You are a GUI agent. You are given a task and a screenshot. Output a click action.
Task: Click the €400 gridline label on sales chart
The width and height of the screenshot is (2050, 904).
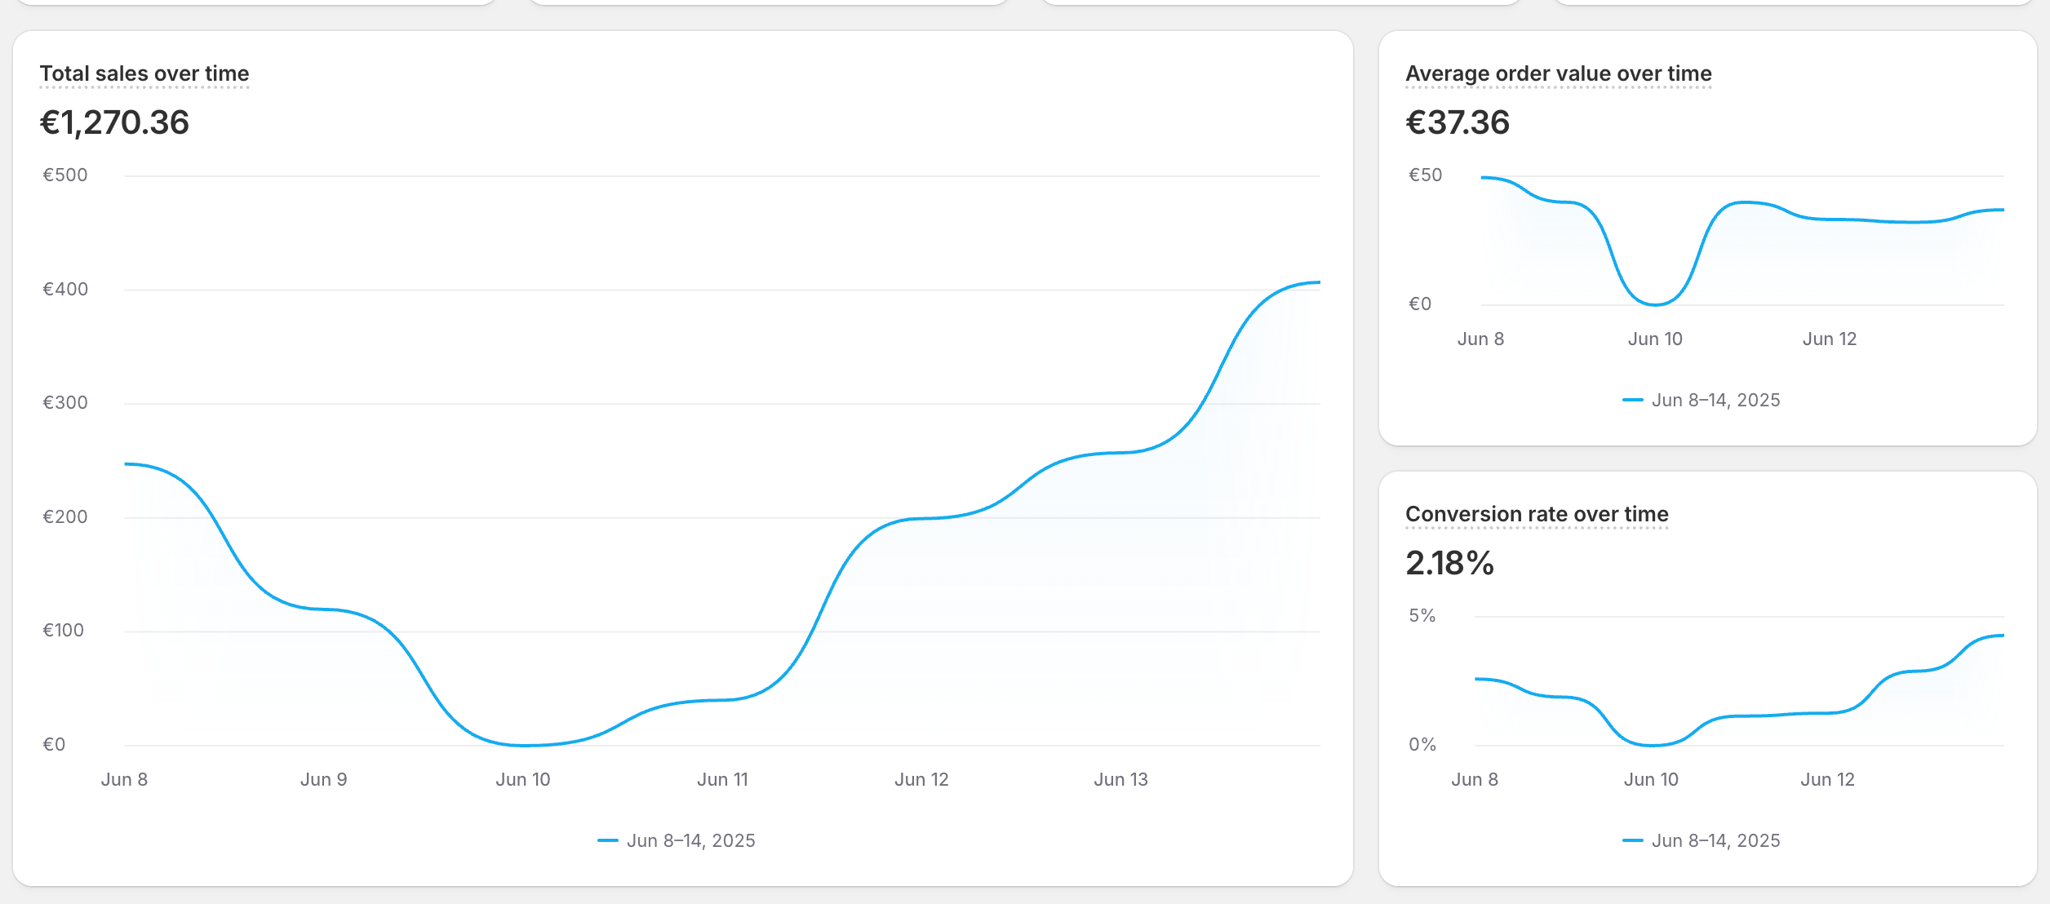65,289
